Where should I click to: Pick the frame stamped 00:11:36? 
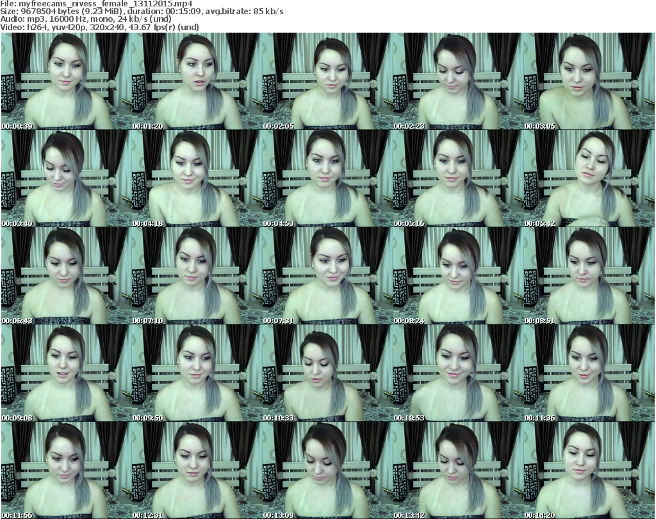click(589, 373)
